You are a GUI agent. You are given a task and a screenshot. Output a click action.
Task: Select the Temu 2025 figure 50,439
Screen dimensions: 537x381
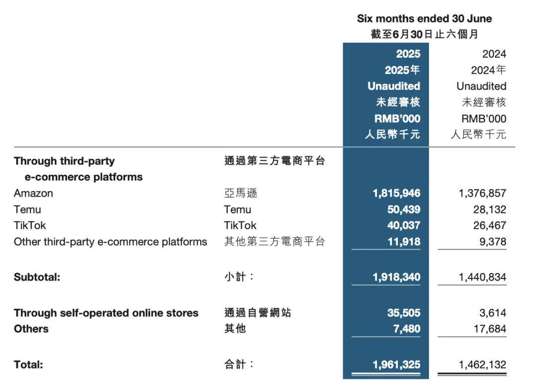pos(403,209)
